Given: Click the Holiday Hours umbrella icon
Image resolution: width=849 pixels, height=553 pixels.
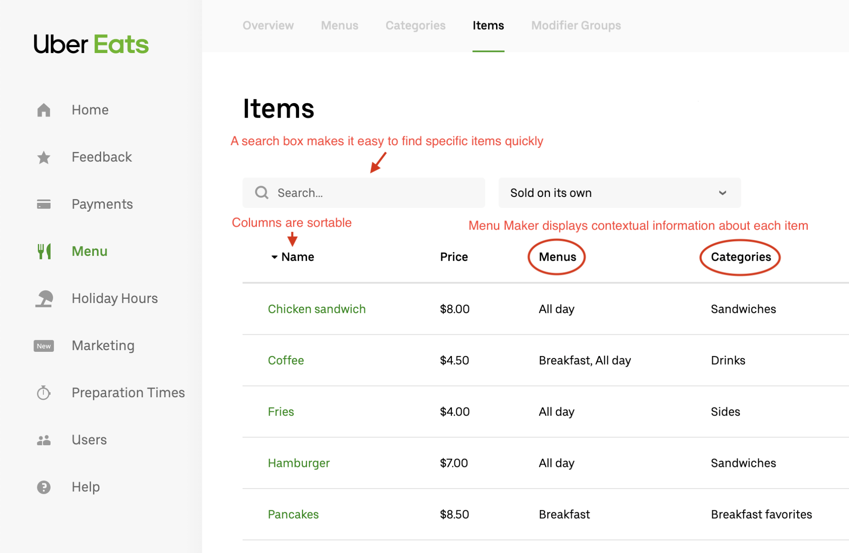Looking at the screenshot, I should 44,298.
